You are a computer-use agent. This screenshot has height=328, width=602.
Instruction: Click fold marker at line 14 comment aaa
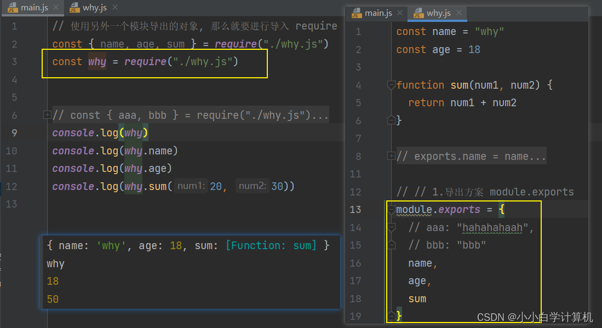391,227
